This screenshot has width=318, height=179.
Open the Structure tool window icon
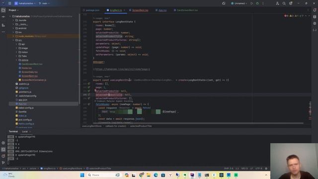(x=3, y=25)
